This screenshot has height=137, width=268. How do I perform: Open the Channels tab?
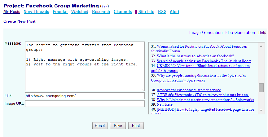pyautogui.click(x=122, y=12)
